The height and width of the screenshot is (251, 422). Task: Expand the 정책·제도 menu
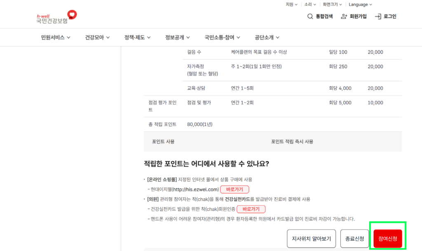click(137, 38)
